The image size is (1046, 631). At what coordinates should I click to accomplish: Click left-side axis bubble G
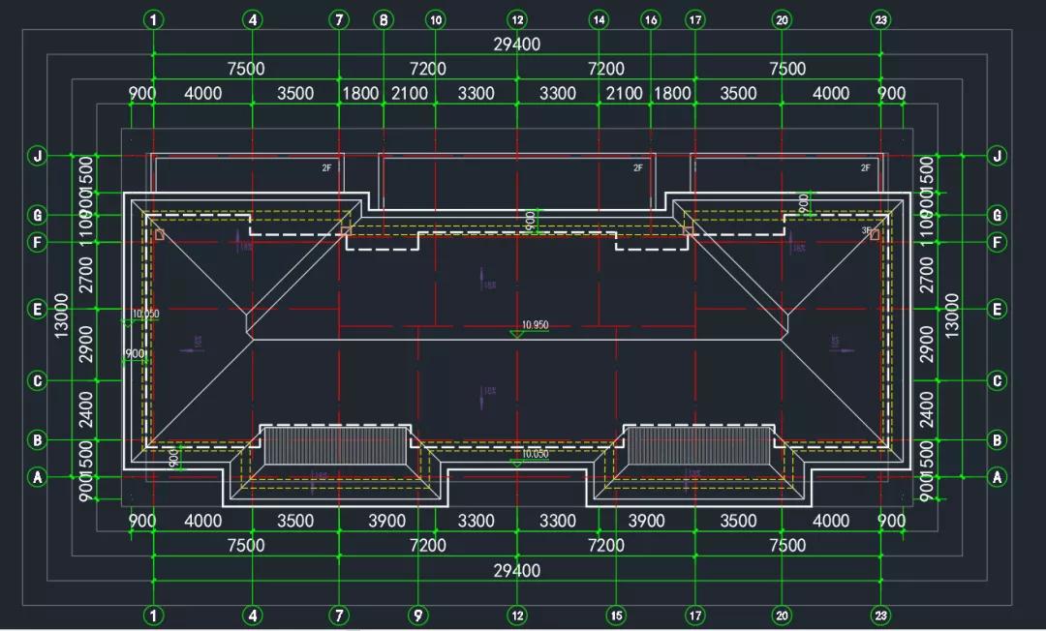pos(38,215)
